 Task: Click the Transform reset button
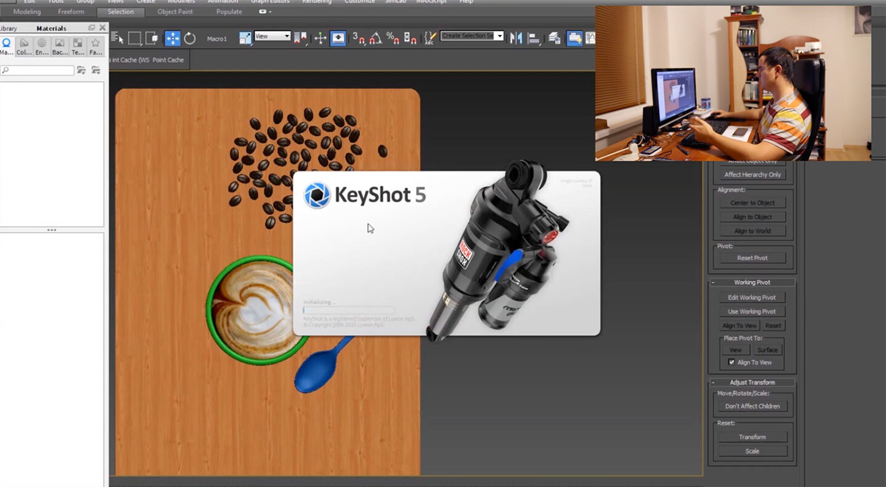coord(752,437)
